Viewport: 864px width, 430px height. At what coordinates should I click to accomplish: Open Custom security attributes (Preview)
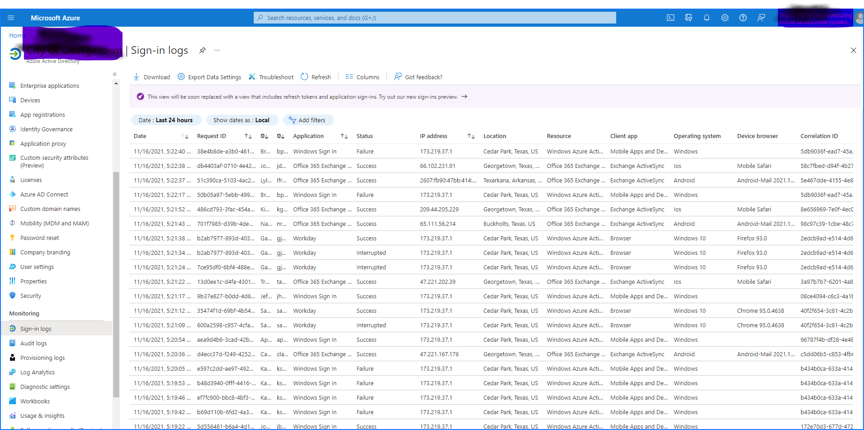point(54,162)
